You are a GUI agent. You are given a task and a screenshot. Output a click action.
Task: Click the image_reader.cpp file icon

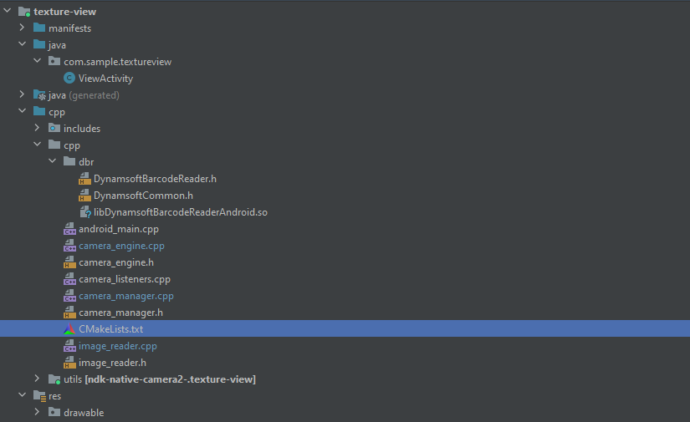[69, 346]
